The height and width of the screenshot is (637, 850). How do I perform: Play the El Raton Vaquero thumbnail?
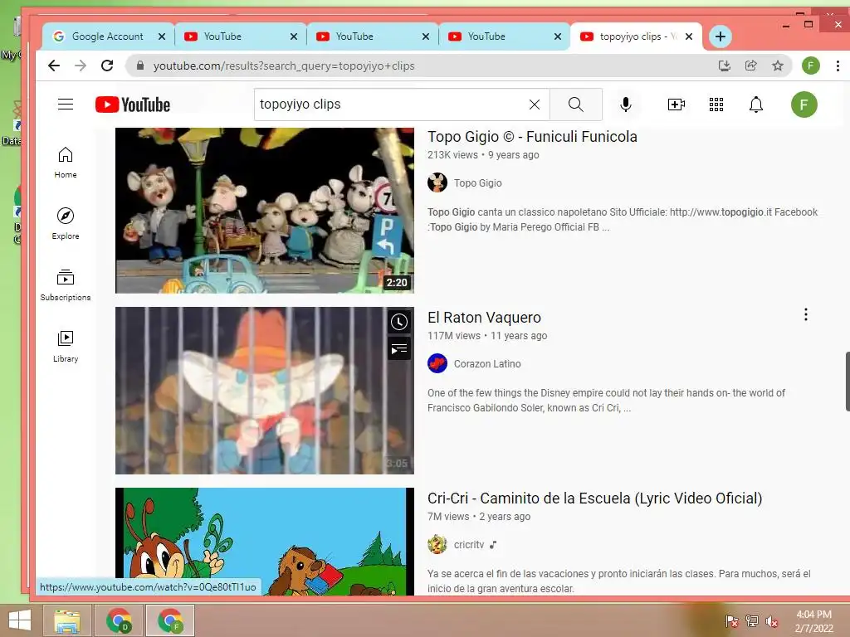pos(265,391)
